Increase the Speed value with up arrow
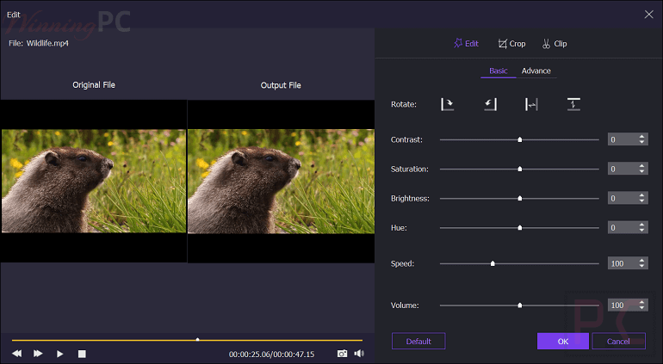The width and height of the screenshot is (663, 364). tap(642, 260)
